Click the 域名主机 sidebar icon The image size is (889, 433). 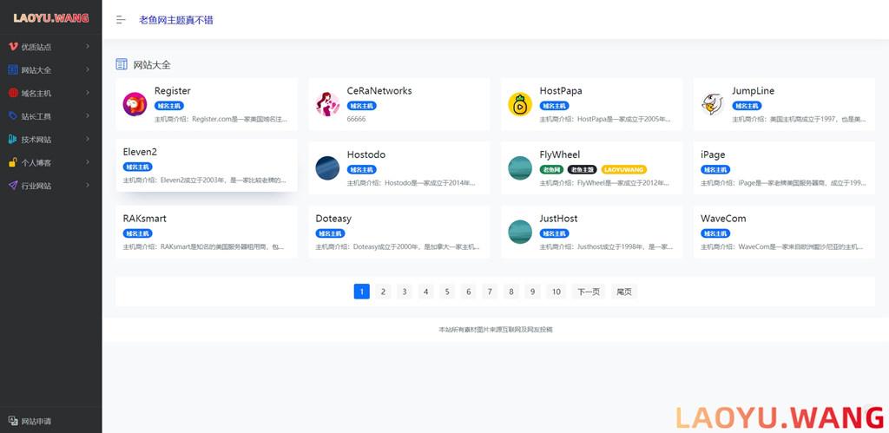(x=13, y=93)
